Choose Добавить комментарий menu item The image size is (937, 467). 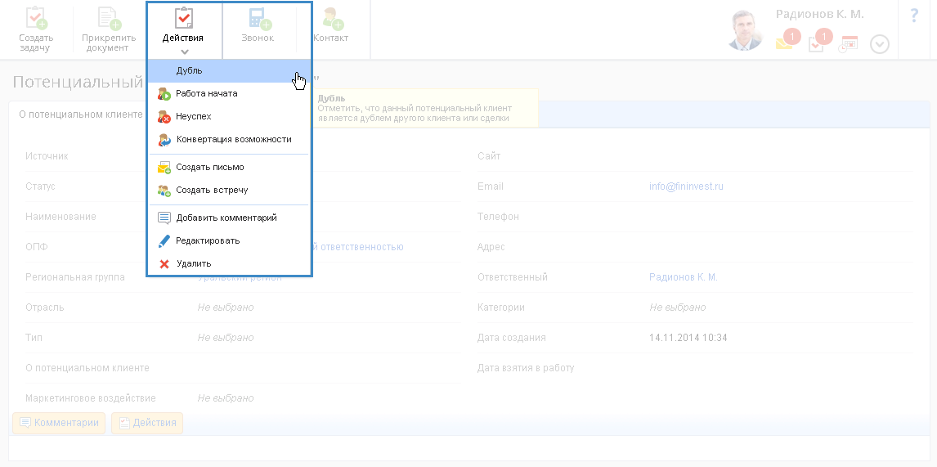(229, 218)
